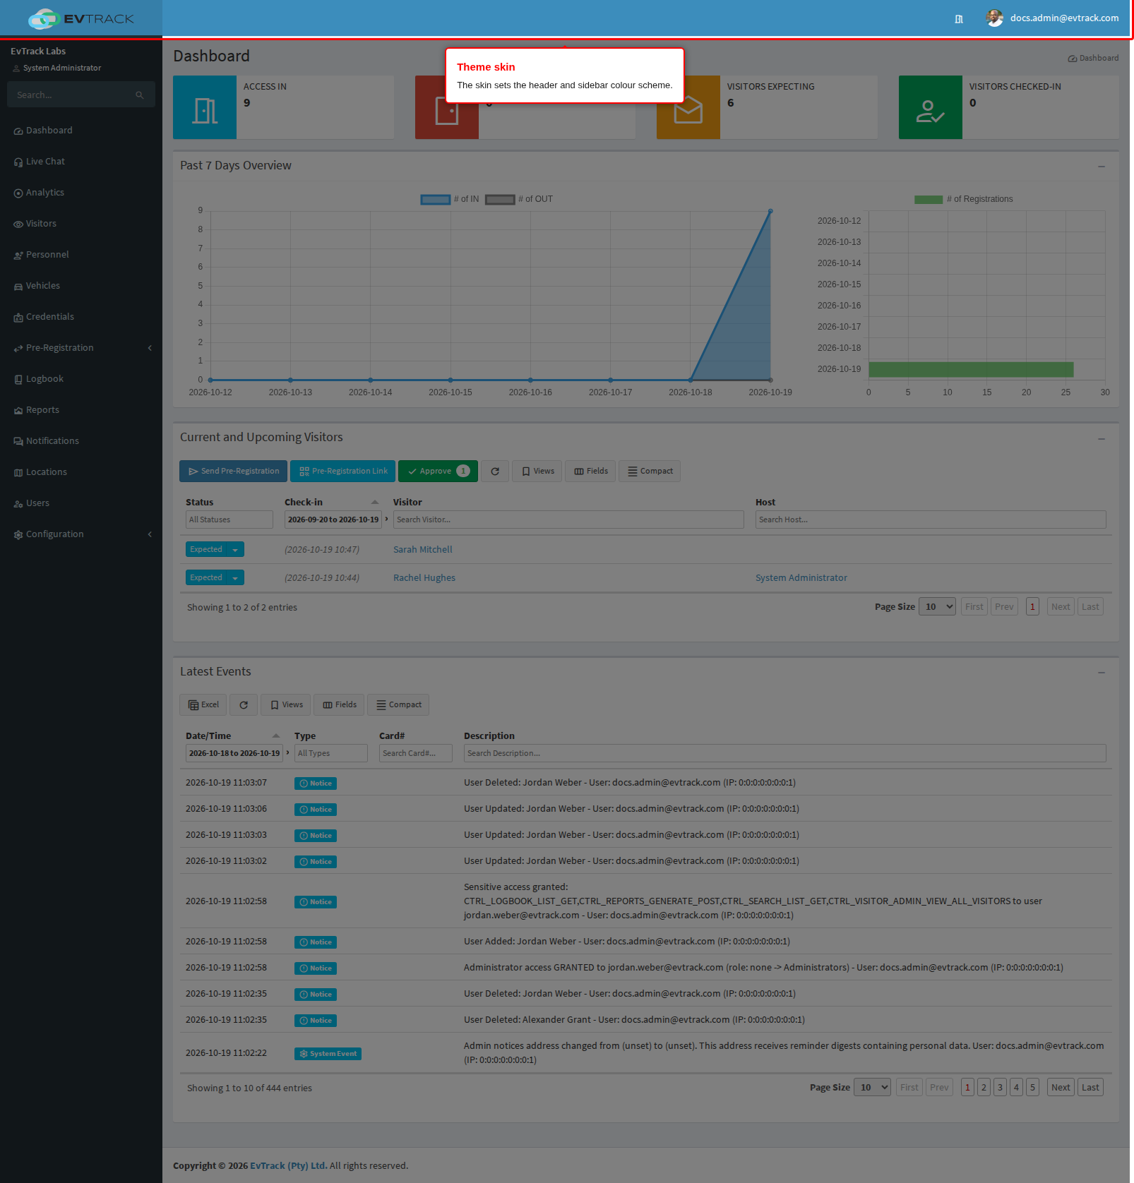Viewport: 1134px width, 1183px height.
Task: Click the refresh icon in Latest Events toolbar
Action: point(244,705)
